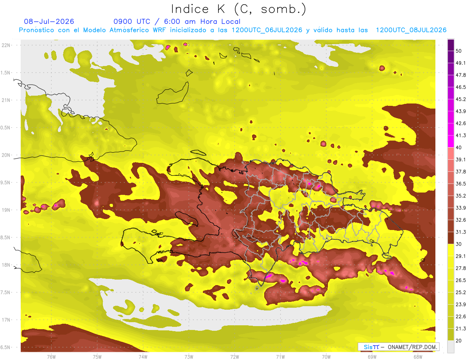The height and width of the screenshot is (362, 469).
Task: Click the colorbar label "39.1"
Action: click(x=460, y=160)
